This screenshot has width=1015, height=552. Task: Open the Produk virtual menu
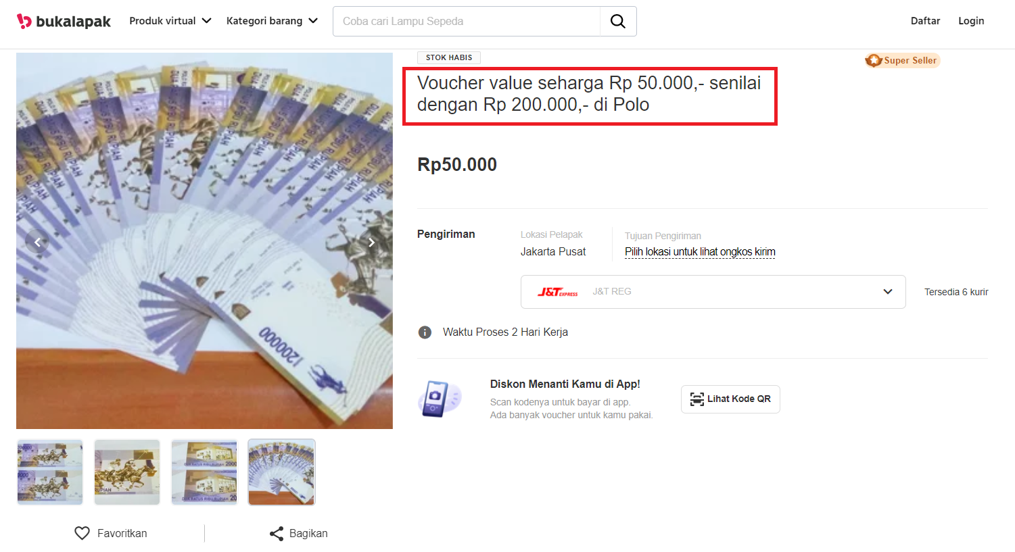click(170, 21)
